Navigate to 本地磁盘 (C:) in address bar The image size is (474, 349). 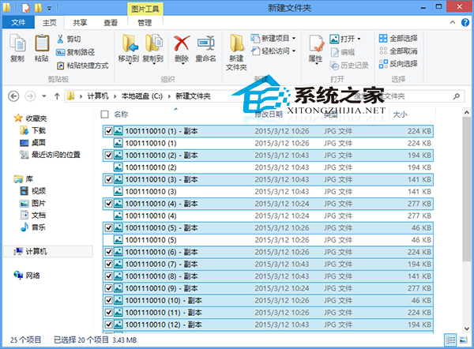pyautogui.click(x=142, y=96)
